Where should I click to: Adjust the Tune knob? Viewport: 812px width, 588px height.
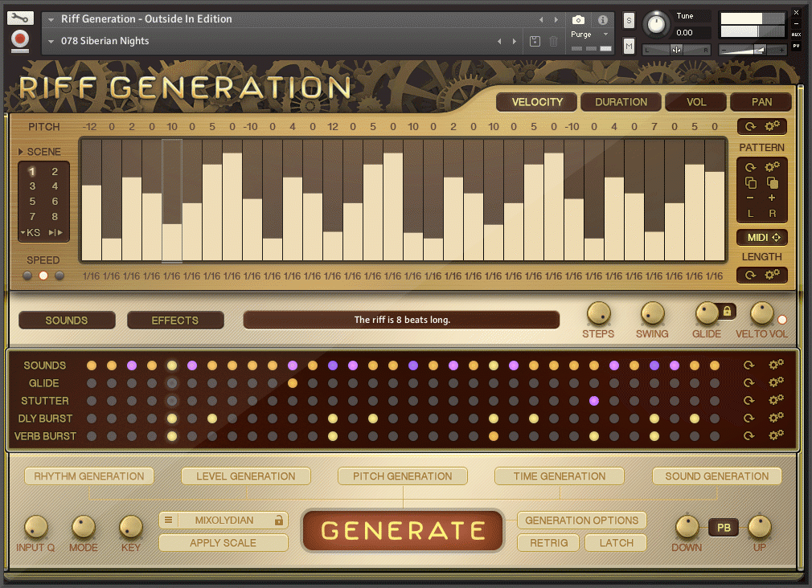click(656, 24)
